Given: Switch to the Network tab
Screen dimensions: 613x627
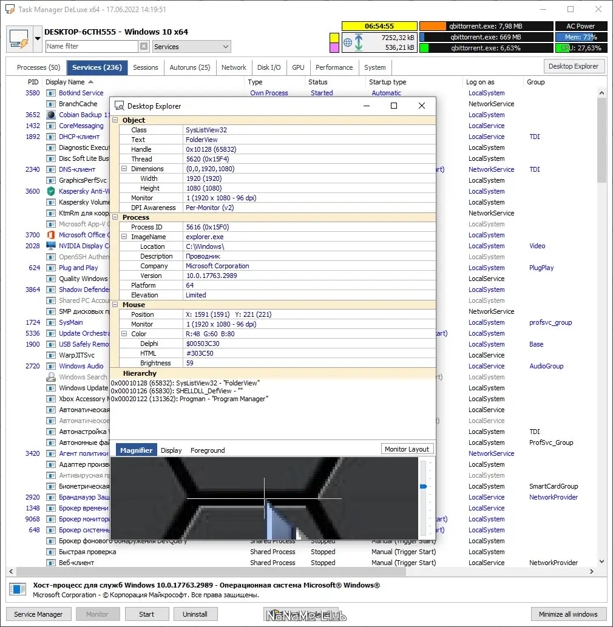Looking at the screenshot, I should click(x=234, y=67).
